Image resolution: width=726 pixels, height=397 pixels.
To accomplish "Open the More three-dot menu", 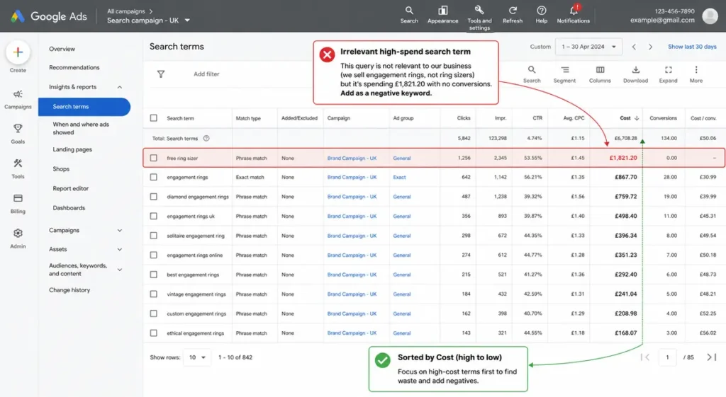I will tap(696, 70).
